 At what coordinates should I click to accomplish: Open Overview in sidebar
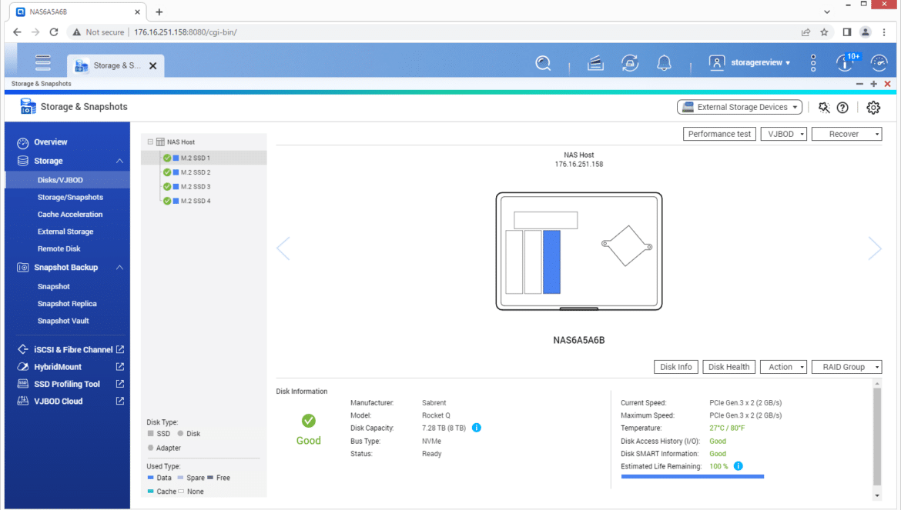[x=51, y=142]
